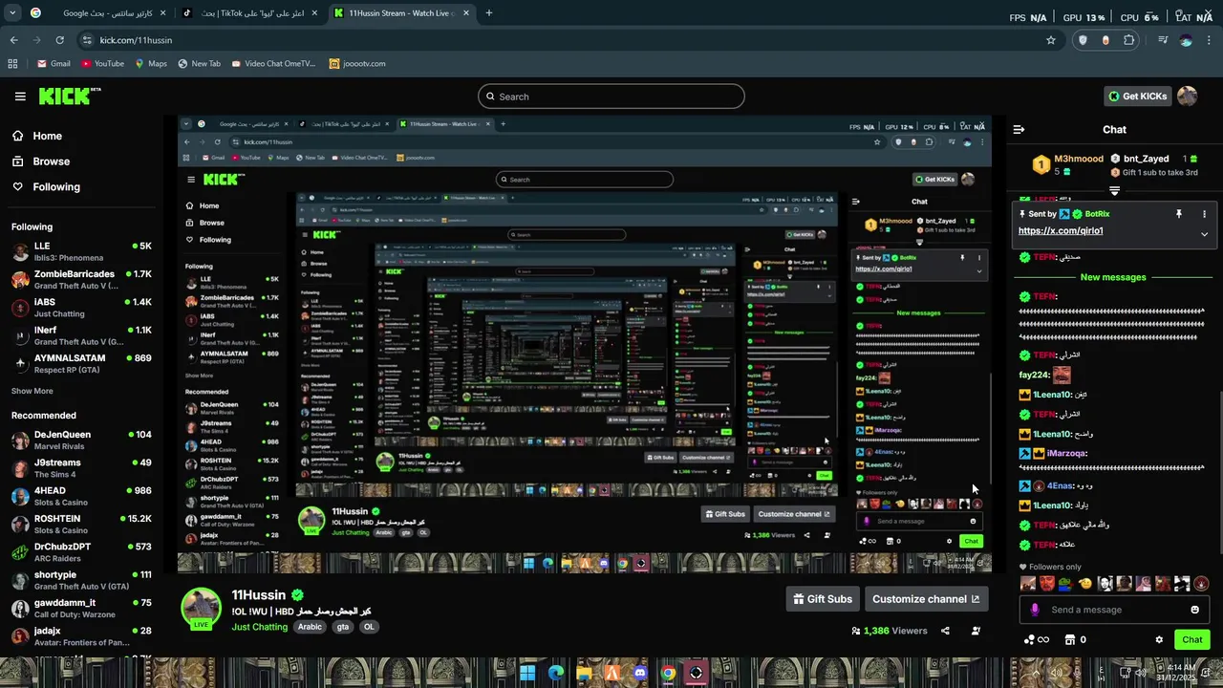Open the recommended DeJenQueen channel
This screenshot has width=1223, height=688.
pos(81,441)
